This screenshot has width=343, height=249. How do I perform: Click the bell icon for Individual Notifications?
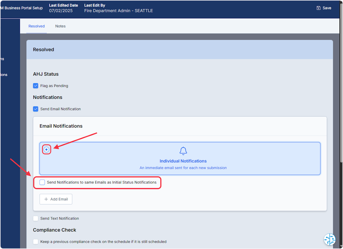[x=183, y=151]
